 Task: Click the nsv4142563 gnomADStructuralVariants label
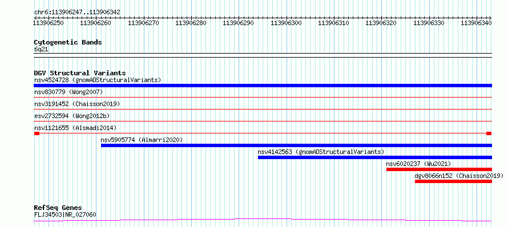(321, 152)
